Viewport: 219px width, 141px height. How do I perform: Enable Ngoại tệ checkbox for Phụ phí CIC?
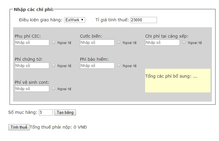(x=54, y=42)
